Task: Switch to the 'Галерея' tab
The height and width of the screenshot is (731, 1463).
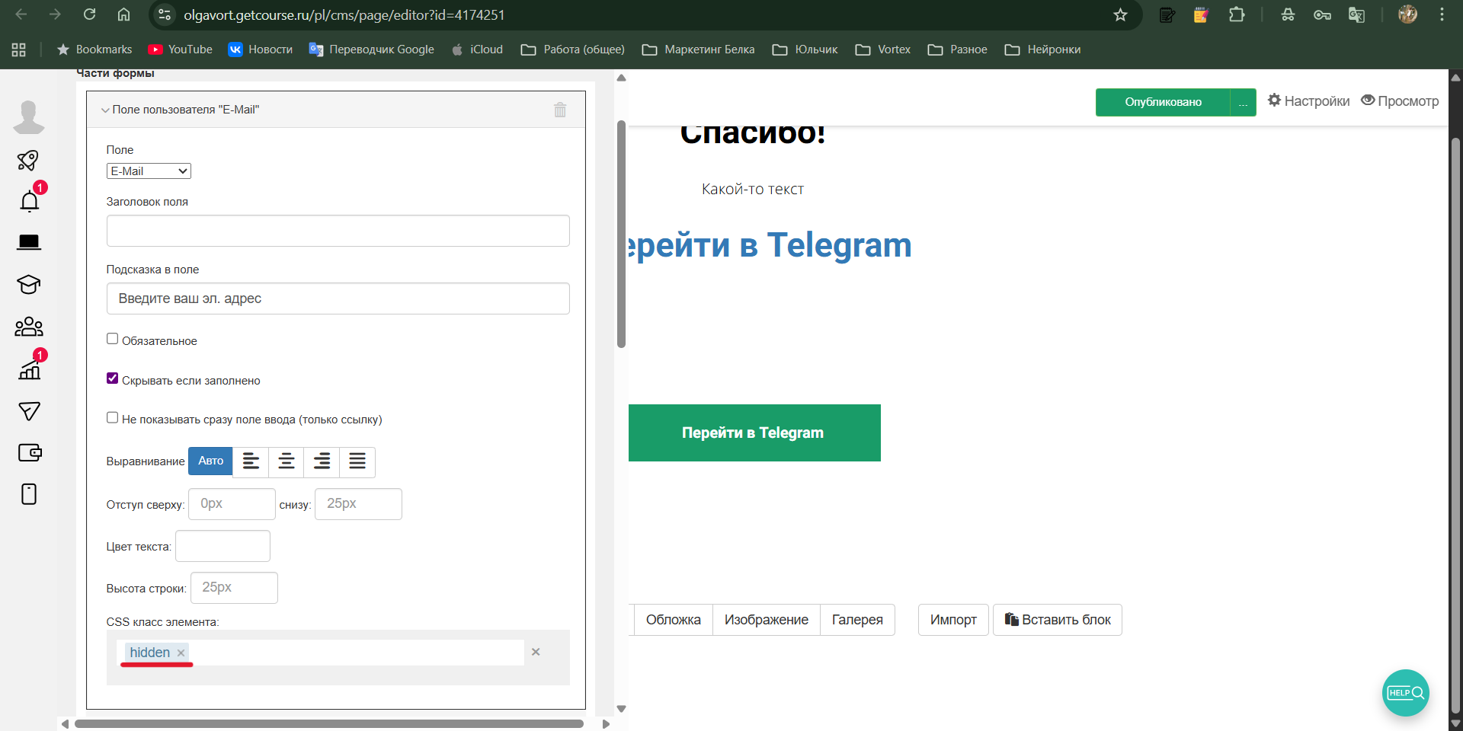Action: click(x=856, y=619)
